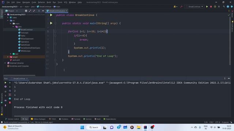Run class BreakContinue from gutter arrow
The width and height of the screenshot is (234, 131).
point(51,15)
